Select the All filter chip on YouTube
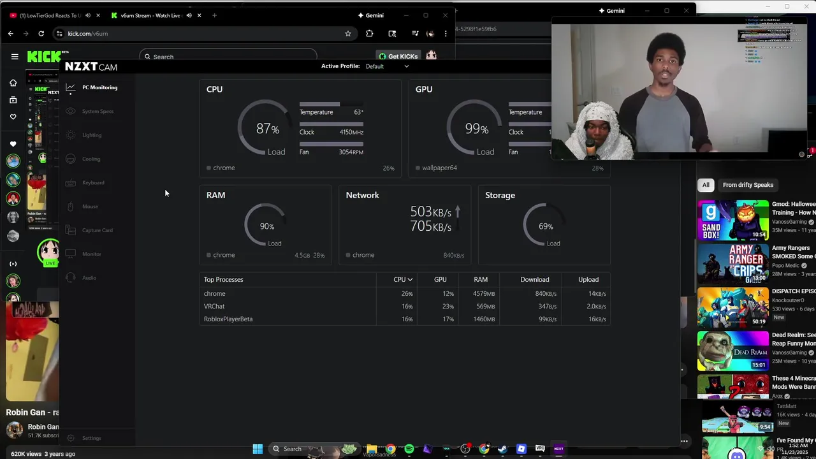Viewport: 816px width, 459px height. [706, 185]
